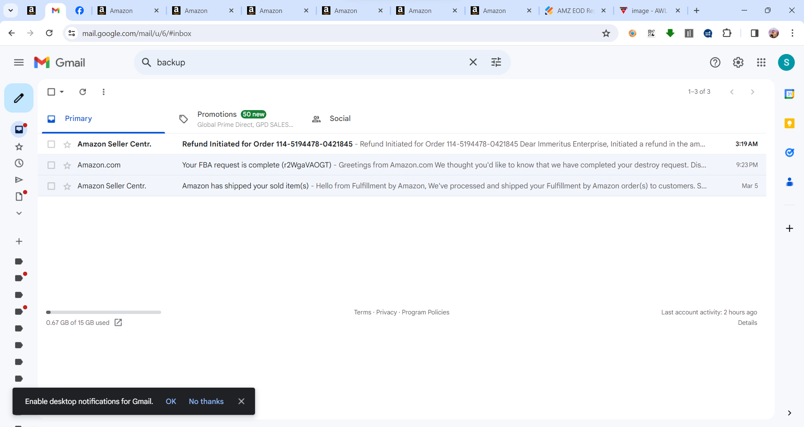Open Chrome three-dot menu
804x427 pixels.
point(792,33)
